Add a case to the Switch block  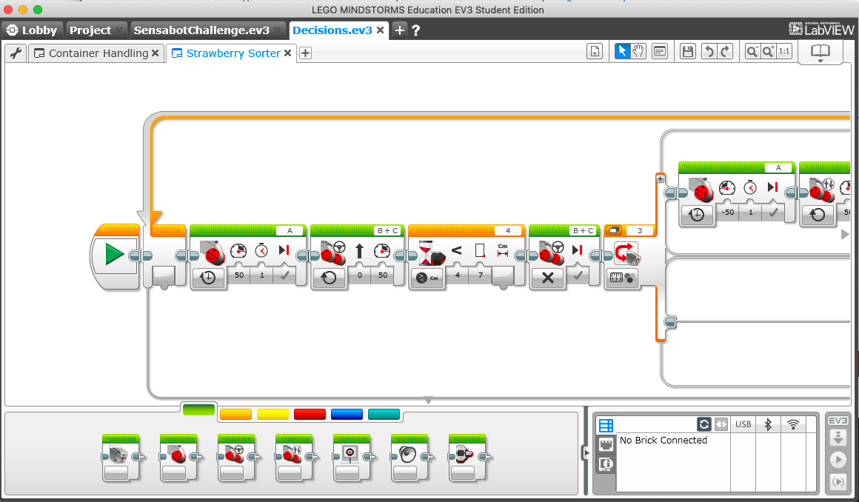pyautogui.click(x=660, y=178)
